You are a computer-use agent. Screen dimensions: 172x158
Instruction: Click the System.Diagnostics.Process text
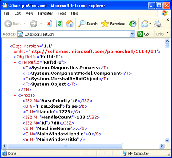64,68
